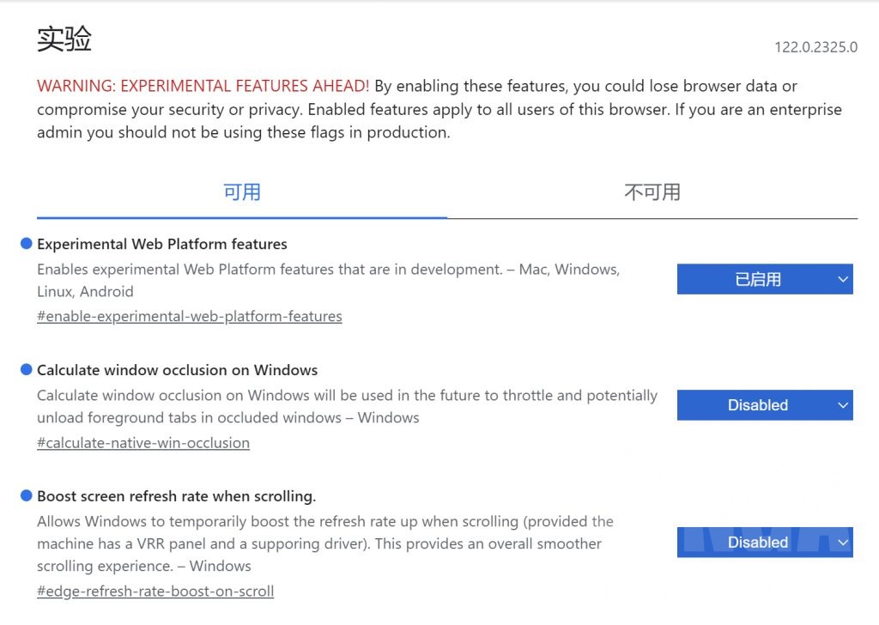This screenshot has height=625, width=879.
Task: Click description text about features in development
Action: (326, 270)
